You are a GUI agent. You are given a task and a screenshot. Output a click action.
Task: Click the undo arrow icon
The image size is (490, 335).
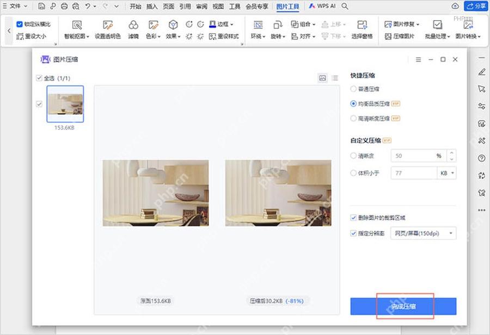click(x=88, y=6)
